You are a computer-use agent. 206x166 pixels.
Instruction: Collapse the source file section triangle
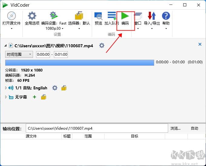[5, 45]
